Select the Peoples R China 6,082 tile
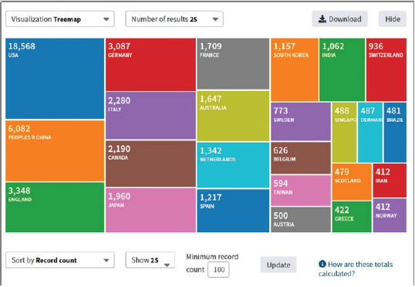 tap(55, 151)
